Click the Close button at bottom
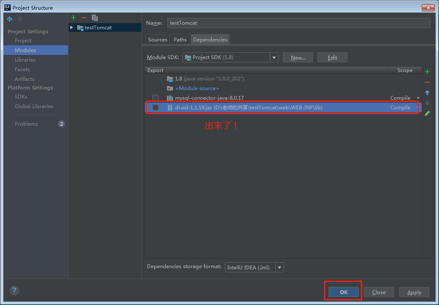This screenshot has width=439, height=305. click(379, 292)
